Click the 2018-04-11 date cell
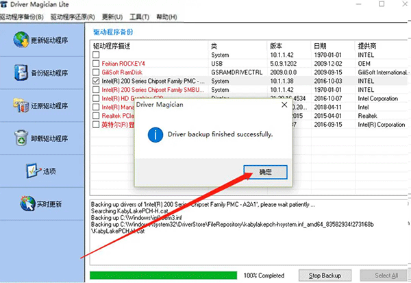 [x=327, y=107]
